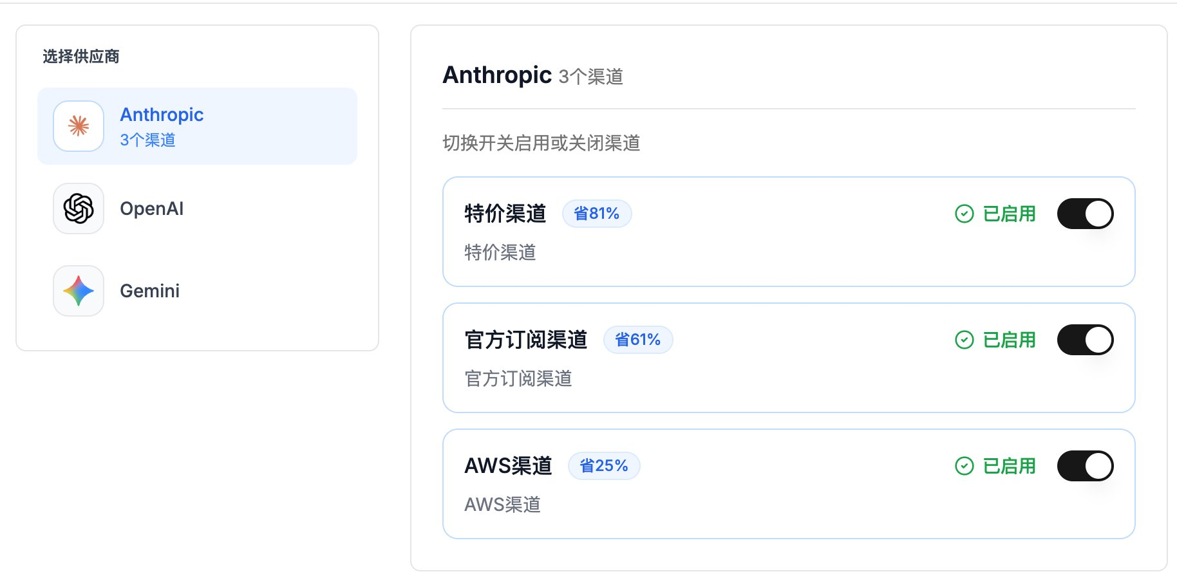Disable the 官方订阅渠道 switch
This screenshot has height=583, width=1177.
[x=1085, y=340]
